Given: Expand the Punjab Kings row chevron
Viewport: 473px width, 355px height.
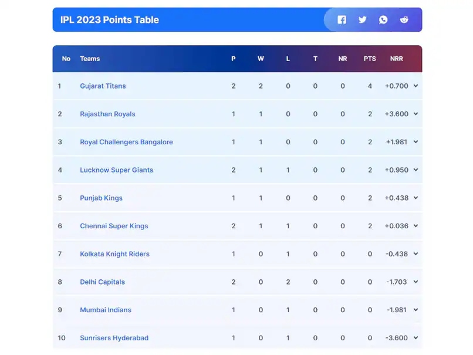Looking at the screenshot, I should tap(415, 198).
